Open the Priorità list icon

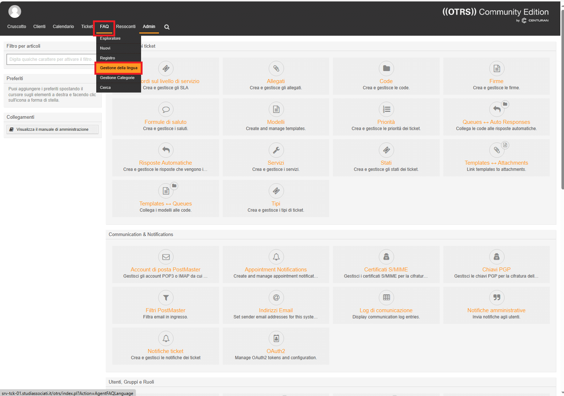[386, 109]
